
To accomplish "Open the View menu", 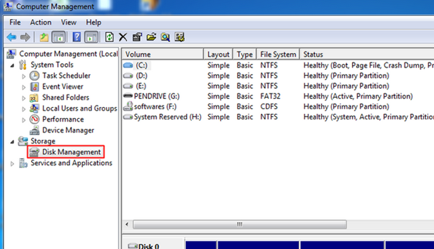I will click(68, 22).
